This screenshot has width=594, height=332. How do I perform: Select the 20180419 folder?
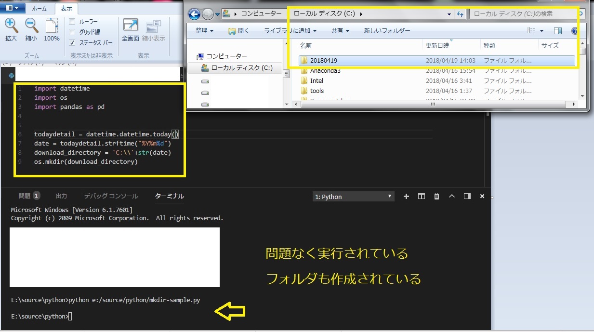tap(436, 61)
